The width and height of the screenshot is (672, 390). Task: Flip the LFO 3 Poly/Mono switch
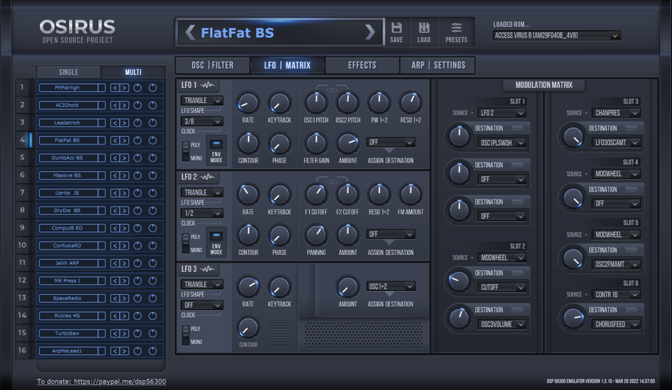click(185, 335)
